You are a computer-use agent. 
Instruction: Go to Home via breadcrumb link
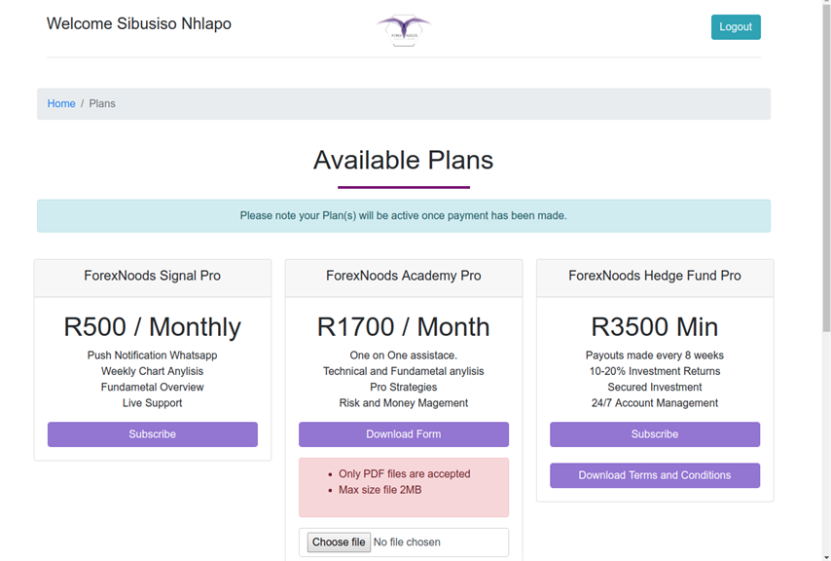pos(61,103)
